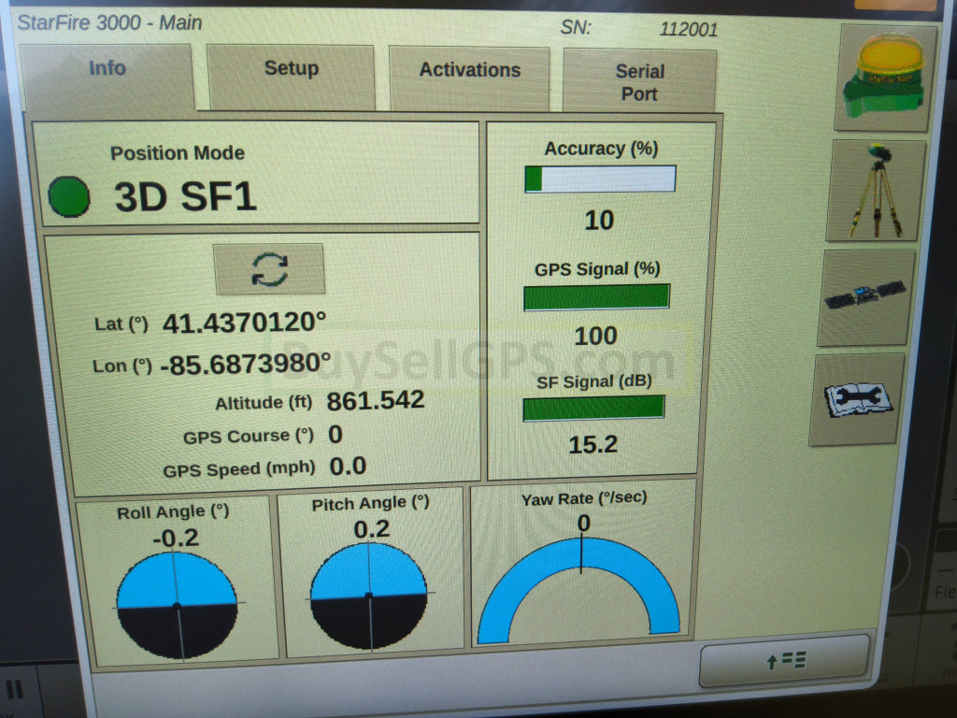Screen dimensions: 957x718
Task: Click the Yaw Rate arc gauge
Action: point(579,591)
